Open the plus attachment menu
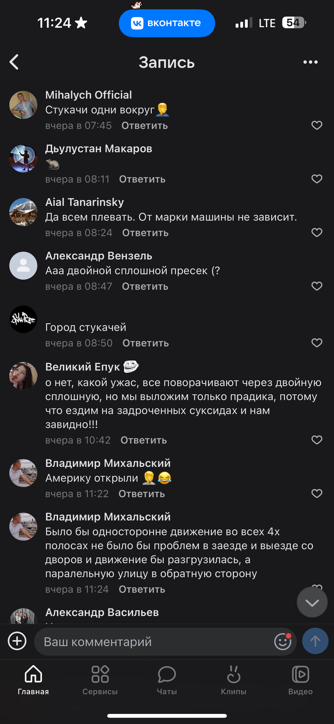Image resolution: width=334 pixels, height=724 pixels. tap(17, 641)
